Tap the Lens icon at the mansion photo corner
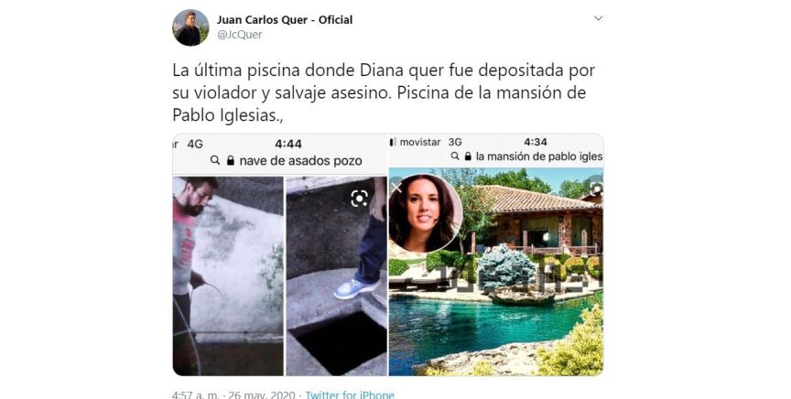 tap(596, 189)
